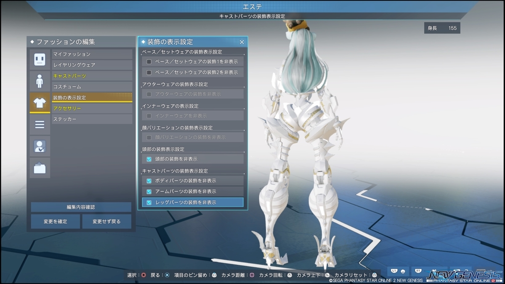Click the カメラ回転 stick hint icon

point(290,275)
